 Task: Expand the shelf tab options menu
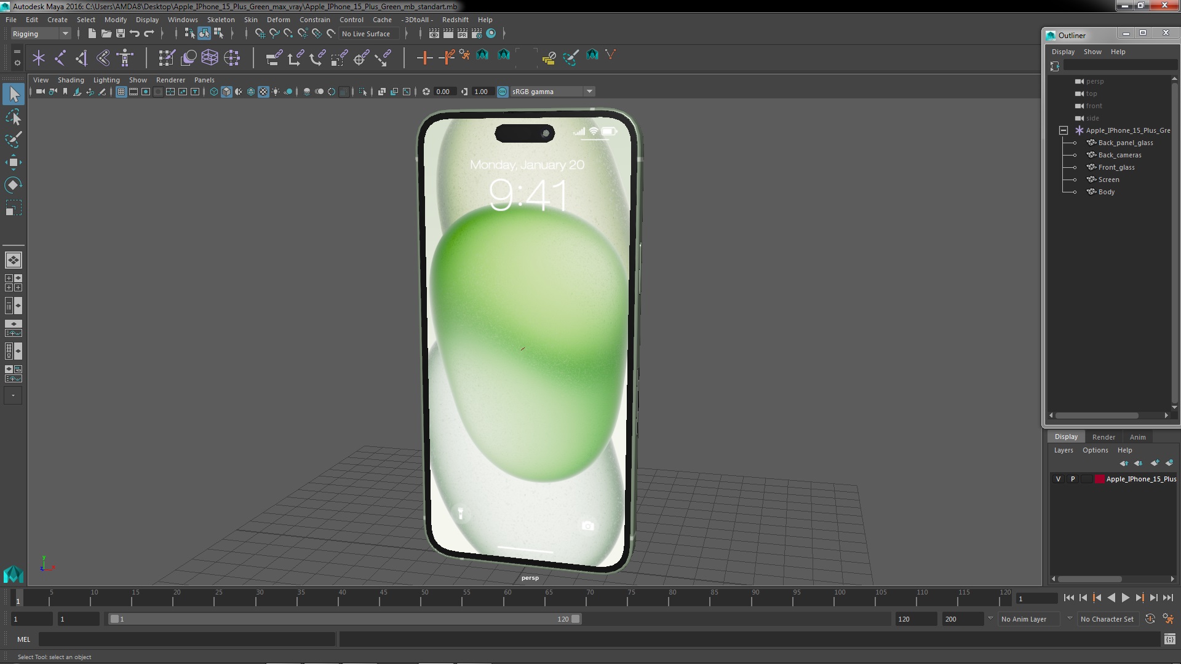tap(17, 62)
